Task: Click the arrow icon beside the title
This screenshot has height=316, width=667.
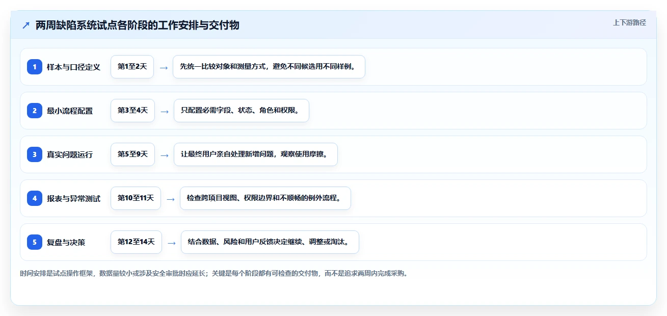Action: (26, 25)
